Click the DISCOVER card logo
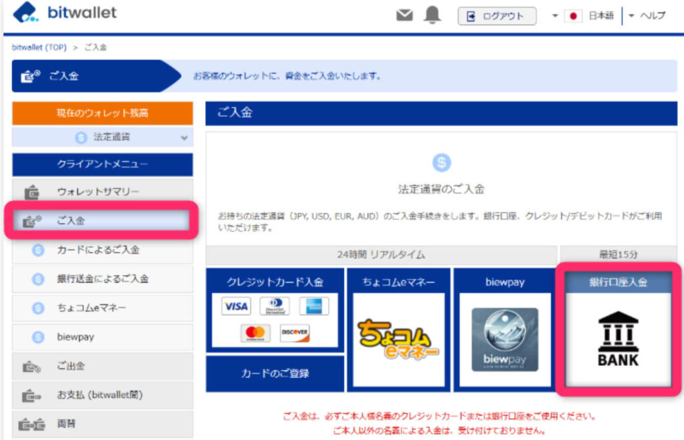 (295, 332)
